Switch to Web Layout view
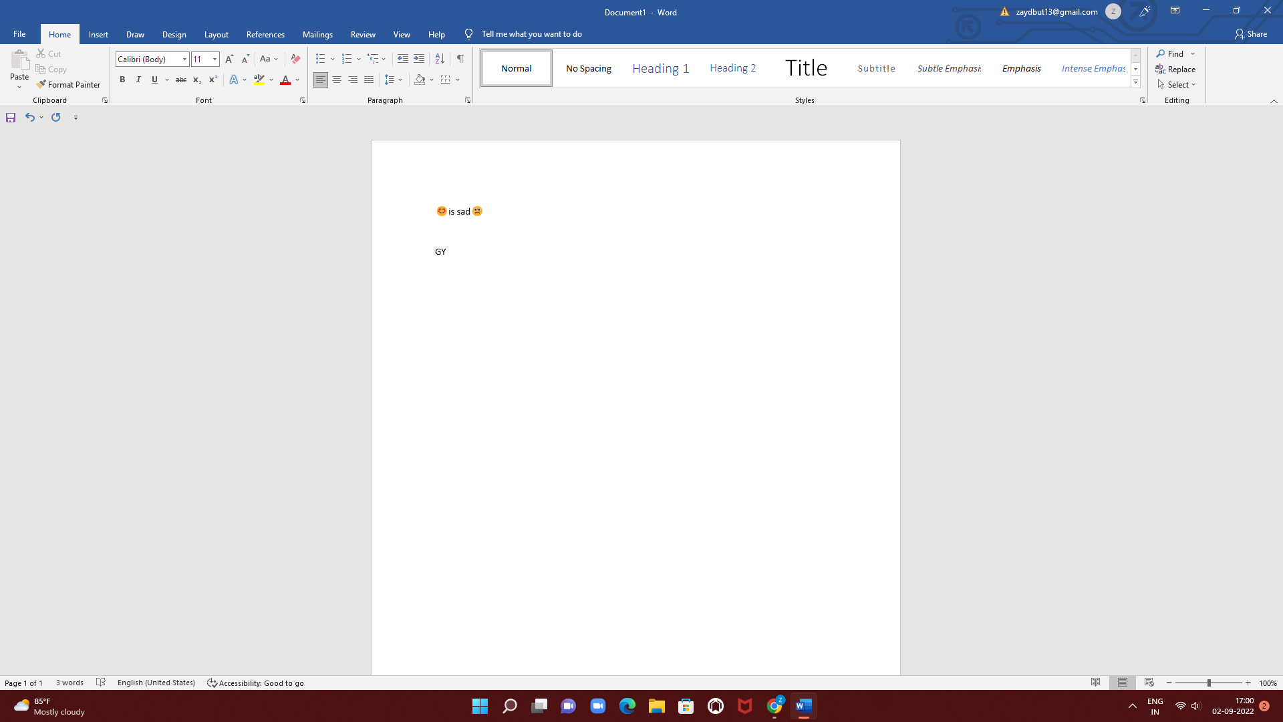The height and width of the screenshot is (722, 1283). point(1149,683)
